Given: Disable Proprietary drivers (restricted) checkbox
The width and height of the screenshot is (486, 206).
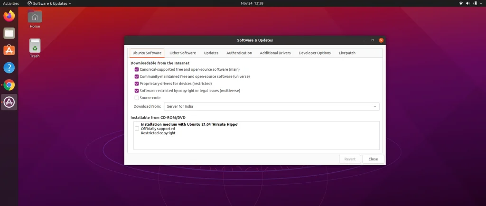Looking at the screenshot, I should point(137,84).
